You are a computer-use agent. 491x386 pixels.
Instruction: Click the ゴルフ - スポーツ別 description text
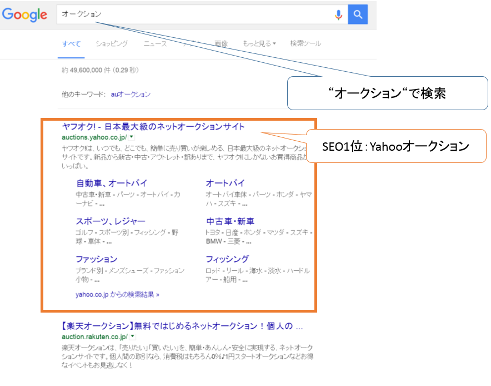(x=127, y=237)
